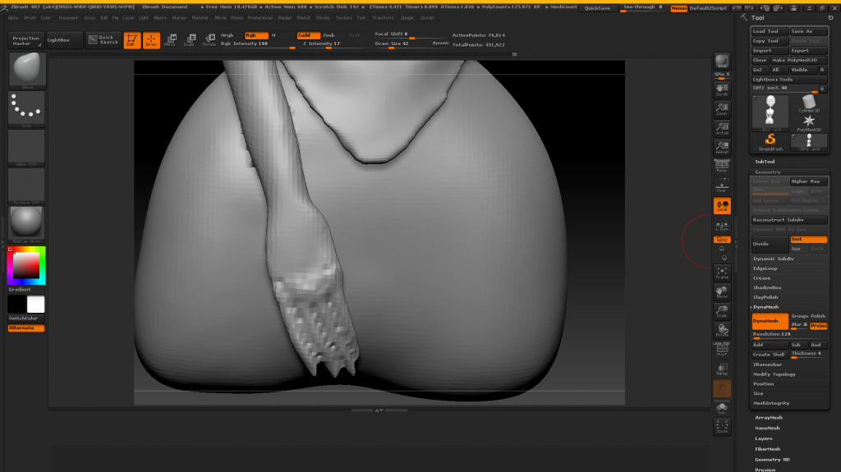The width and height of the screenshot is (841, 472).
Task: Toggle L.Sym local symmetry
Action: [722, 225]
